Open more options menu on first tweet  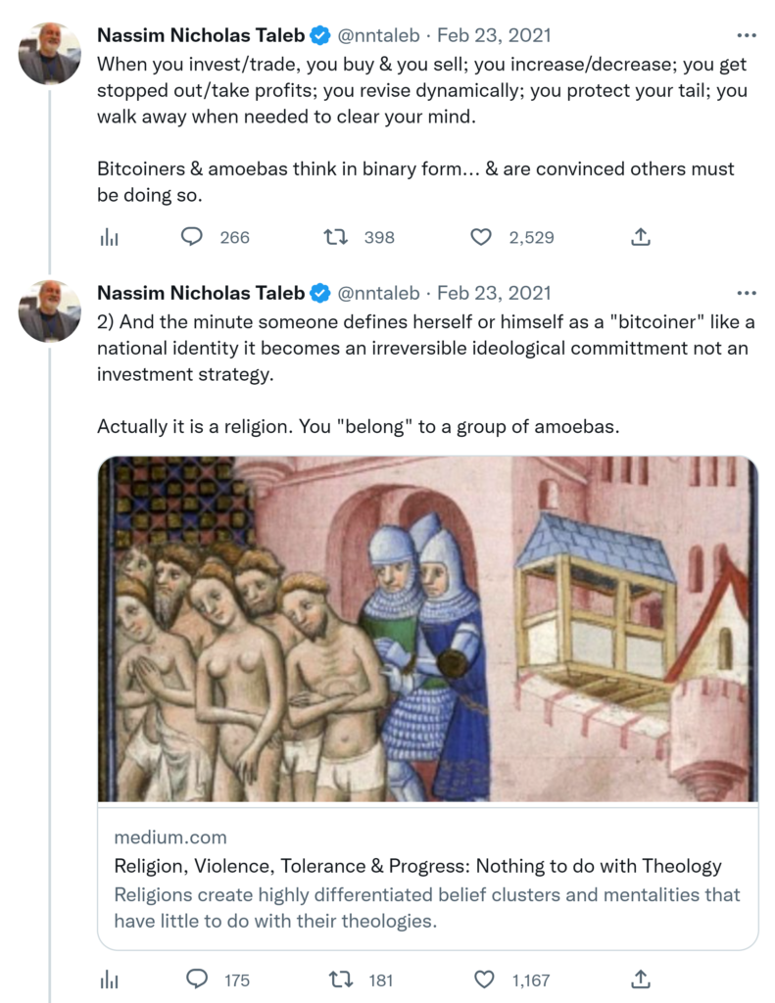(747, 35)
